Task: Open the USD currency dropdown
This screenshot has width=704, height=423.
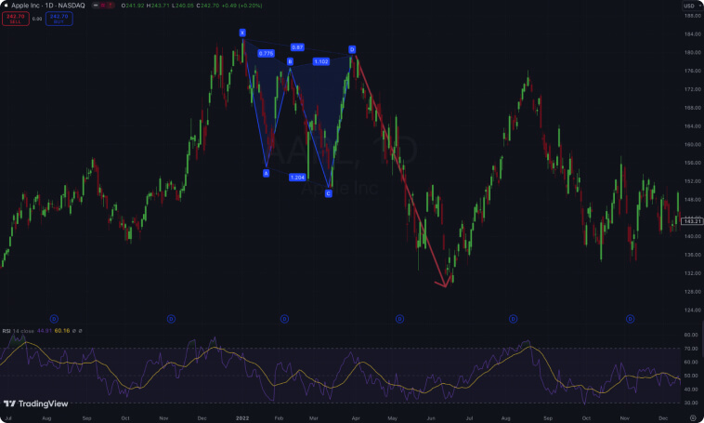Action: click(x=691, y=6)
